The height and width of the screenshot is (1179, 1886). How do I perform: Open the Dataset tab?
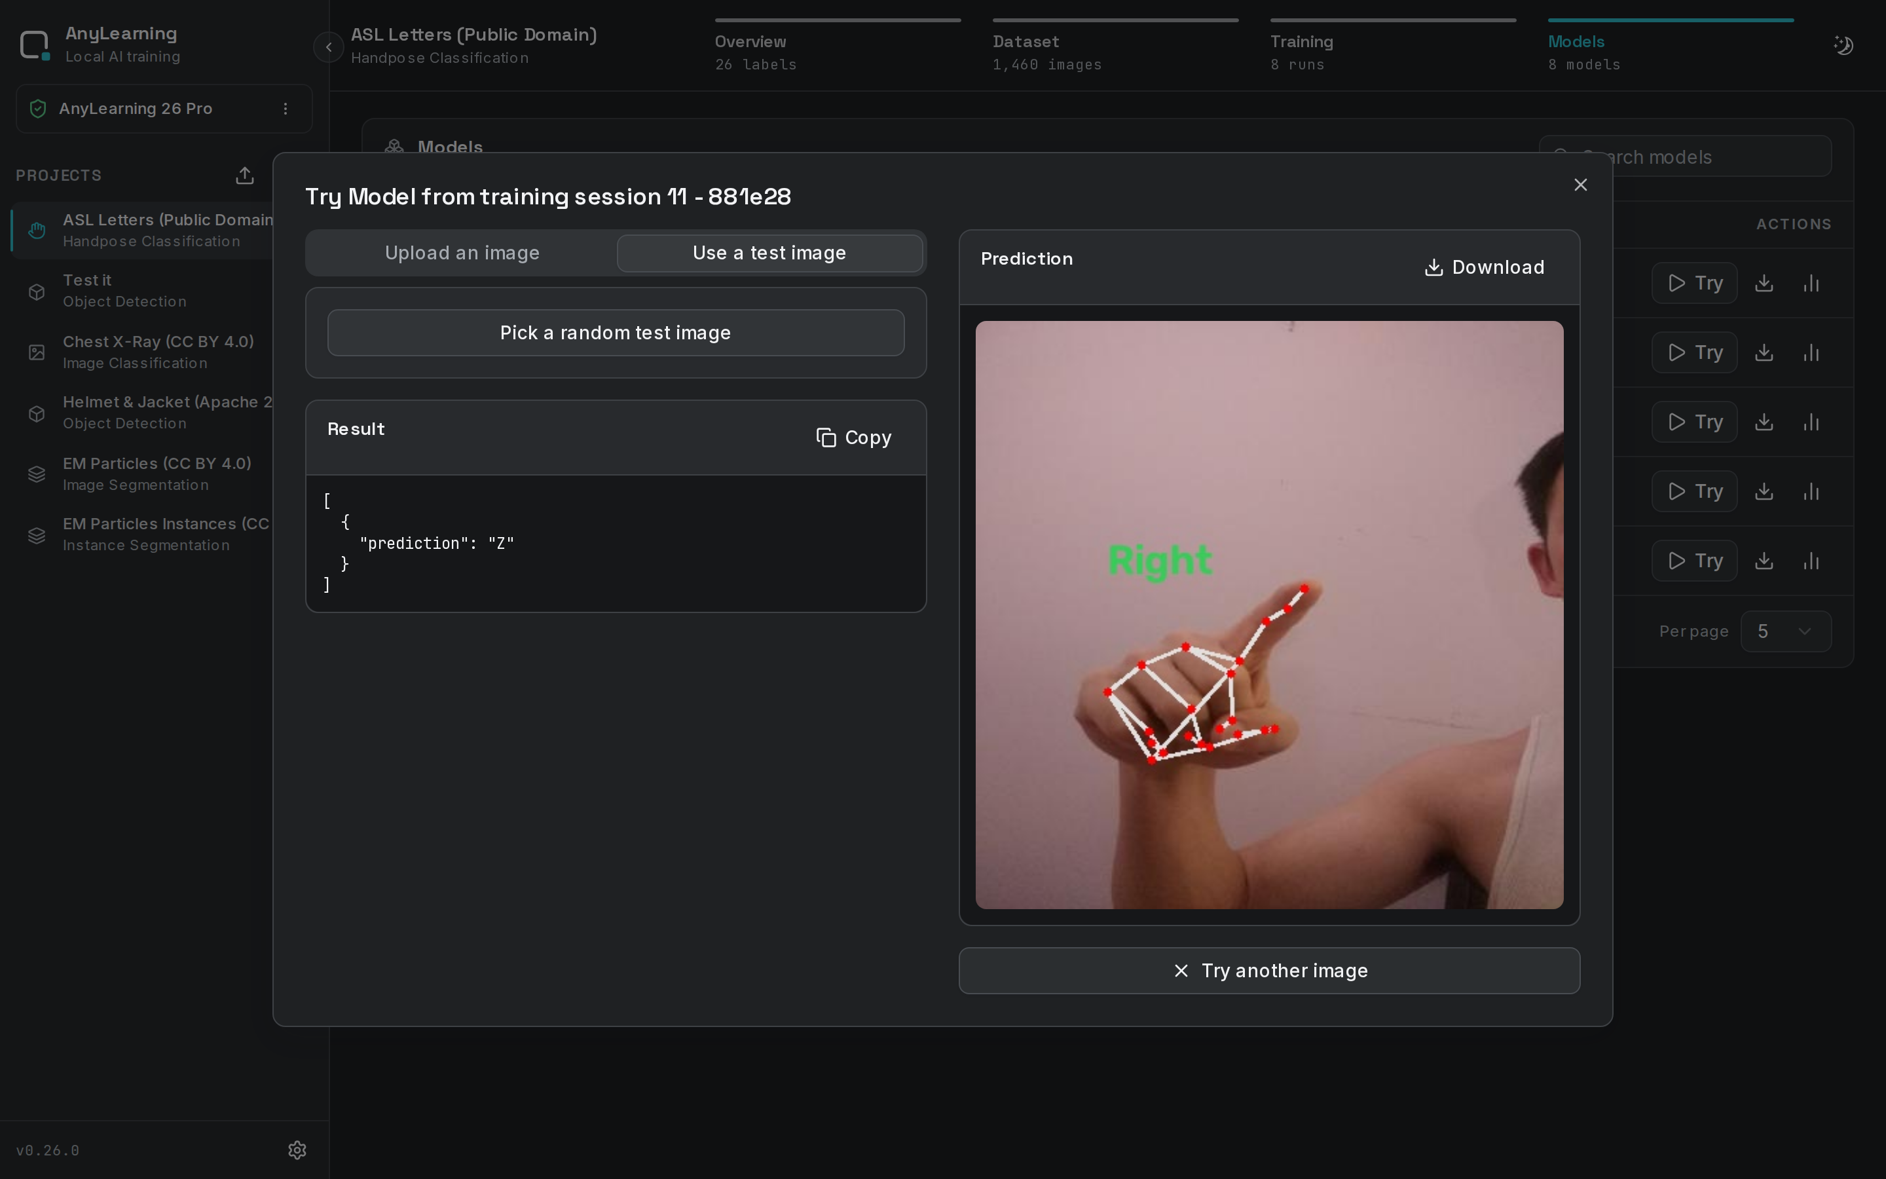[x=1115, y=46]
